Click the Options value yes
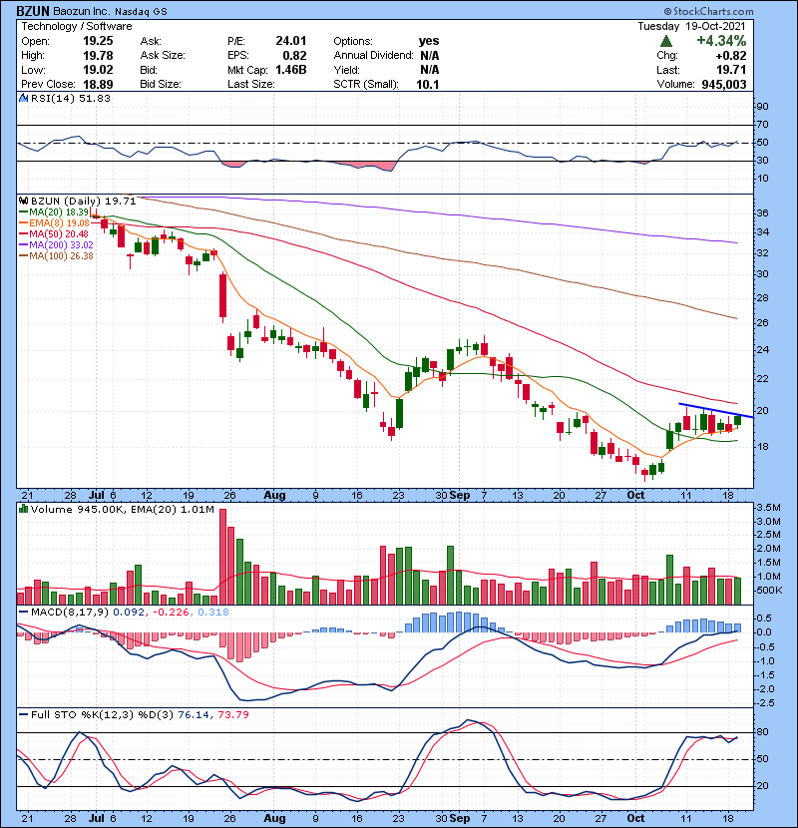Viewport: 798px width, 828px height. (429, 41)
